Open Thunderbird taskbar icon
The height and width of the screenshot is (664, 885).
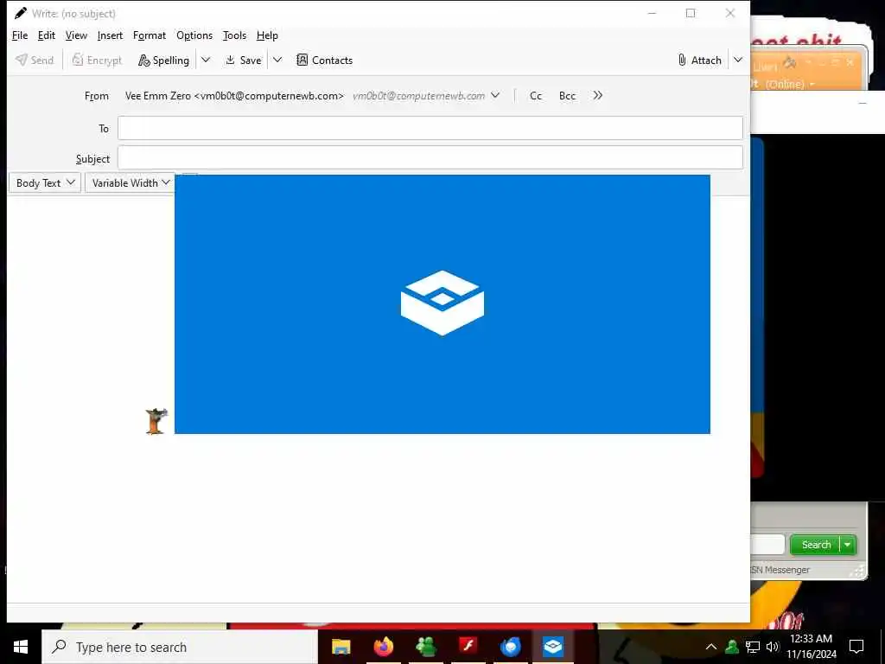pos(510,647)
